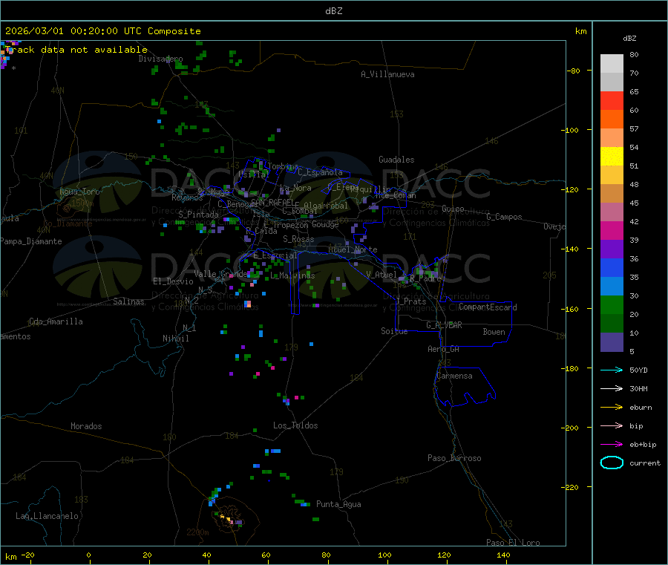668x565 pixels.
Task: Click the 'Bowen' place label
Action: tap(494, 332)
